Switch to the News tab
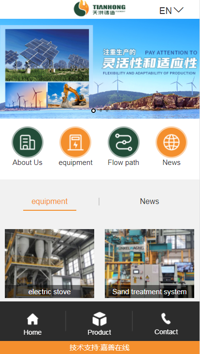 coord(149,201)
